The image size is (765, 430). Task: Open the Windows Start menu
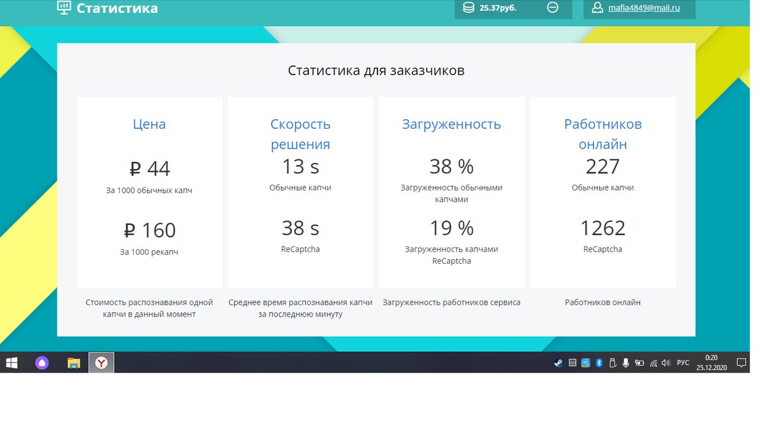pos(12,362)
